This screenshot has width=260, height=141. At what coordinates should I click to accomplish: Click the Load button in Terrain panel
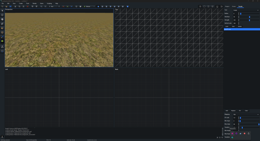(227, 26)
